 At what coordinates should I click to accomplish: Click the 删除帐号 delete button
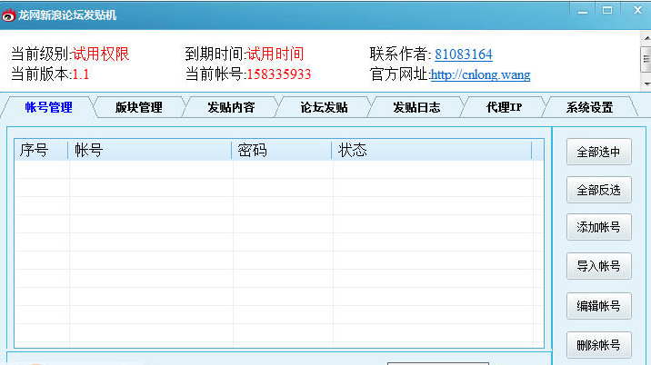click(x=598, y=345)
